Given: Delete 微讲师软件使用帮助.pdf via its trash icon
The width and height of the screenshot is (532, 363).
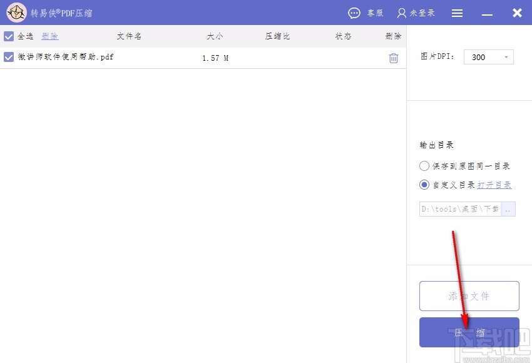Looking at the screenshot, I should (393, 57).
